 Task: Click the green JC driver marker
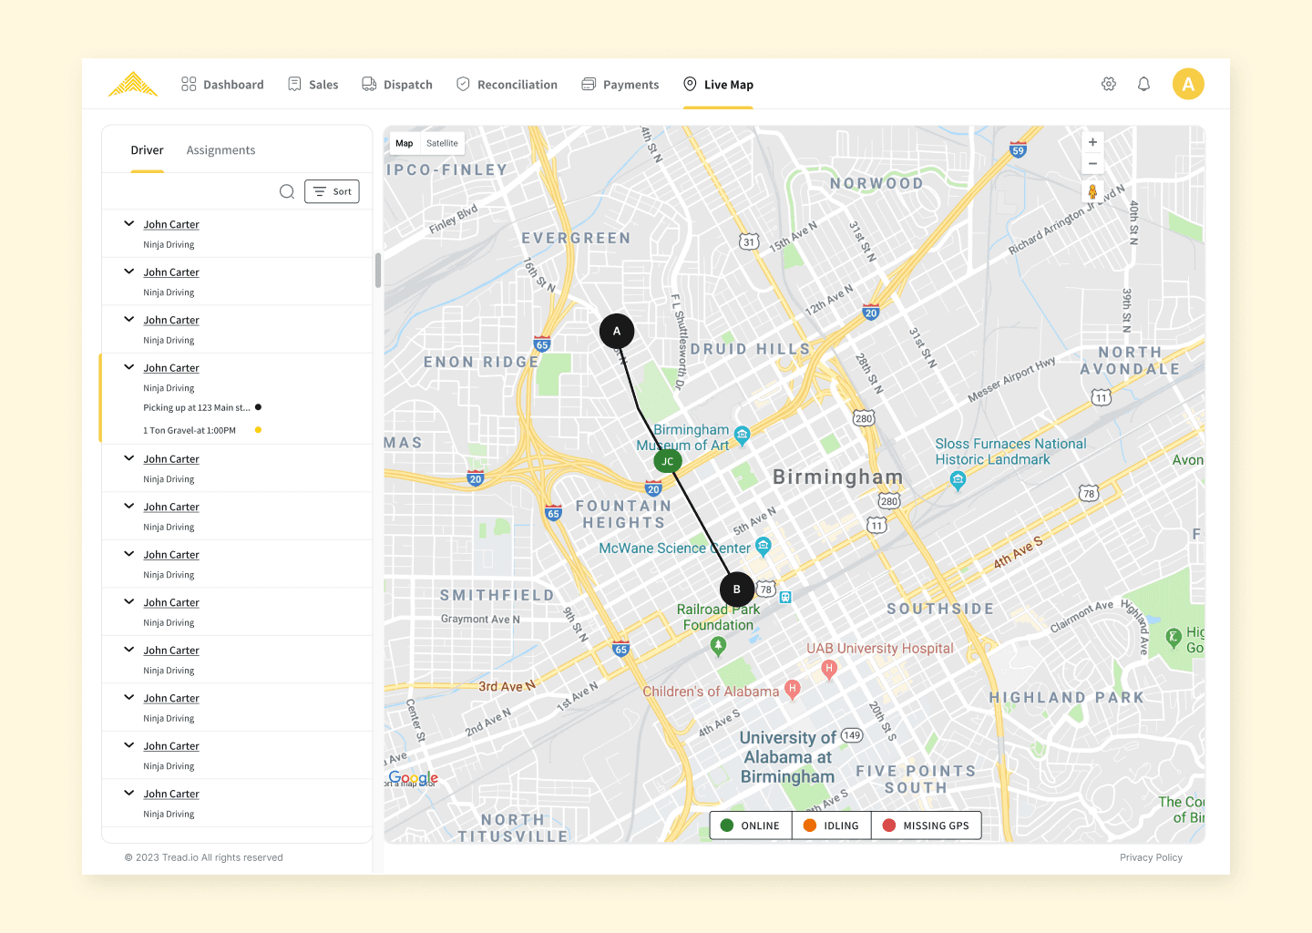pyautogui.click(x=668, y=461)
